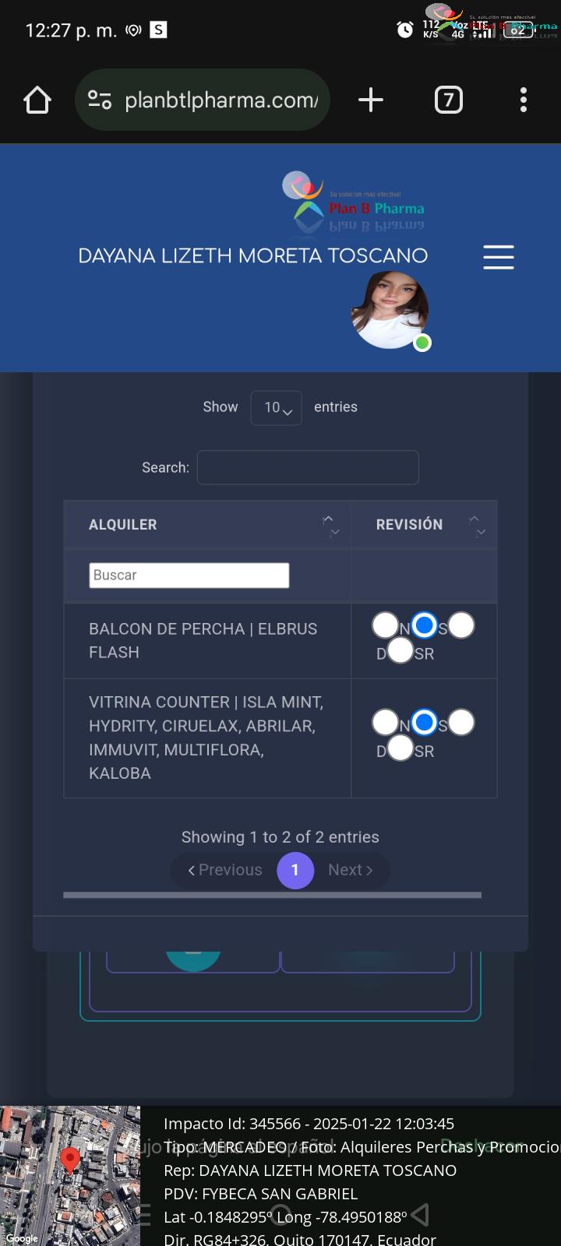Click the Plan B Pharma logo
Screen dimensions: 561x1246
(x=353, y=202)
